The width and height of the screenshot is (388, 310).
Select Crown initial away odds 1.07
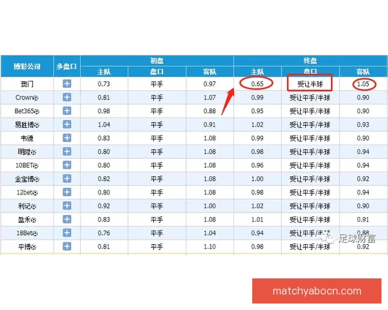210,98
